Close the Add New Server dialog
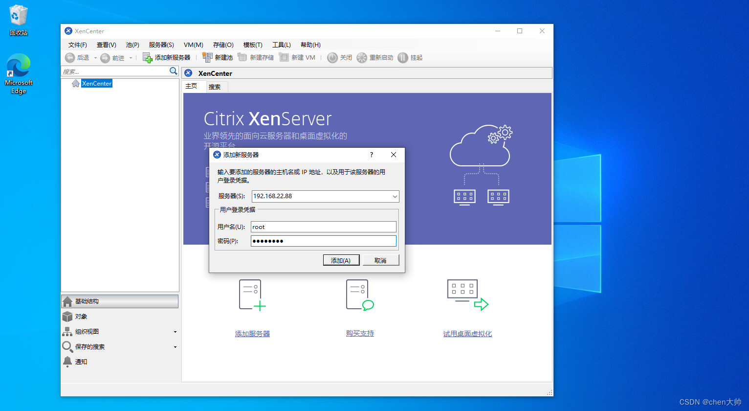The height and width of the screenshot is (411, 749). click(x=394, y=155)
